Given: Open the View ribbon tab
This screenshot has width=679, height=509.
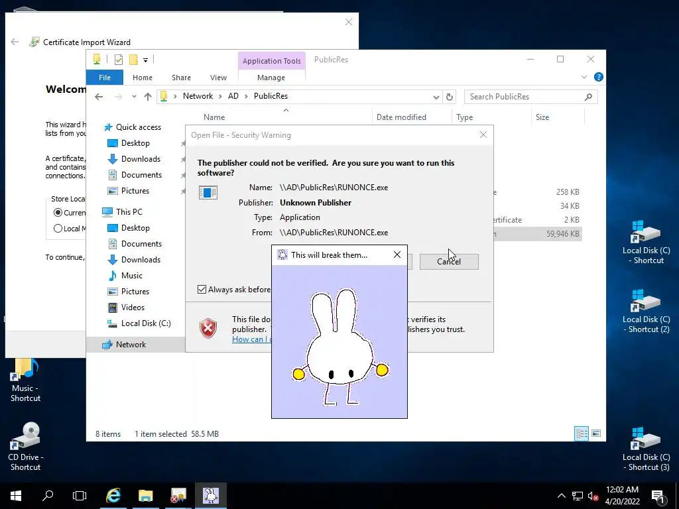Looking at the screenshot, I should tap(218, 78).
